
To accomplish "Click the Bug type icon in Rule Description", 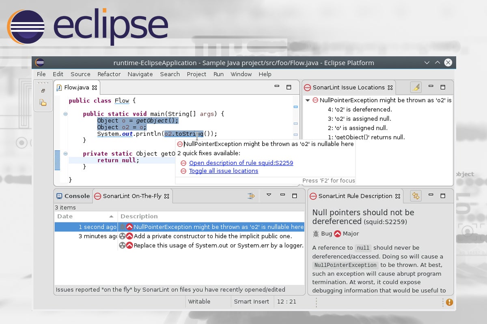I will [x=316, y=234].
